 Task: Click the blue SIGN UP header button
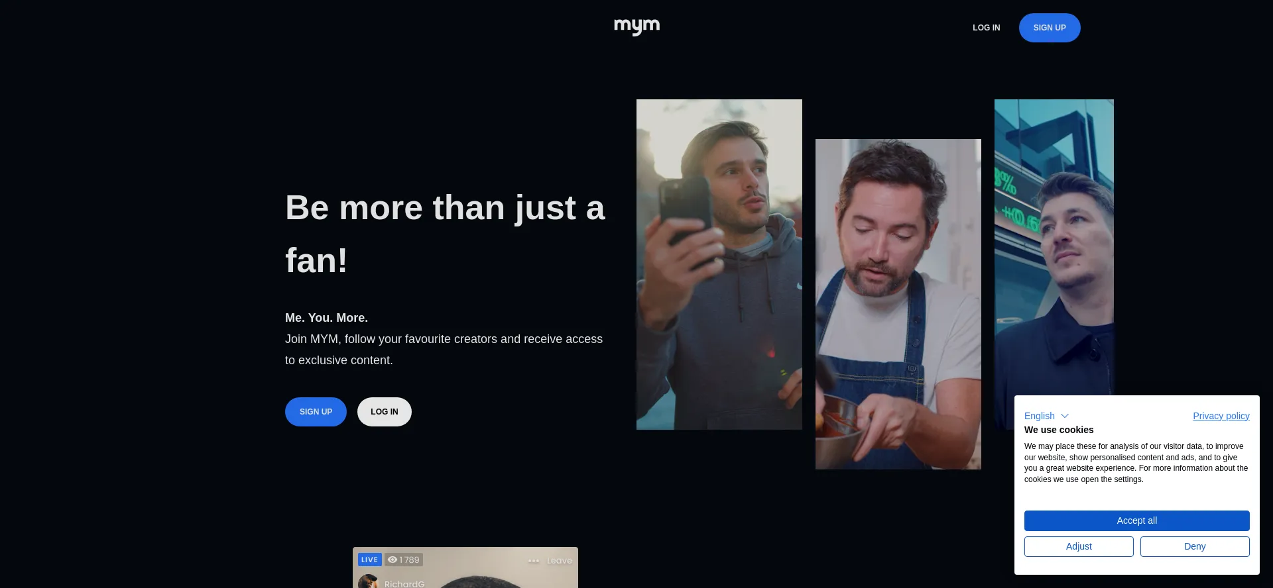1050,28
